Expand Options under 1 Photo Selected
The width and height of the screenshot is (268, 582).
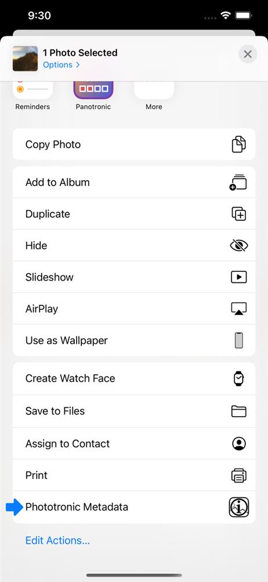(x=61, y=65)
